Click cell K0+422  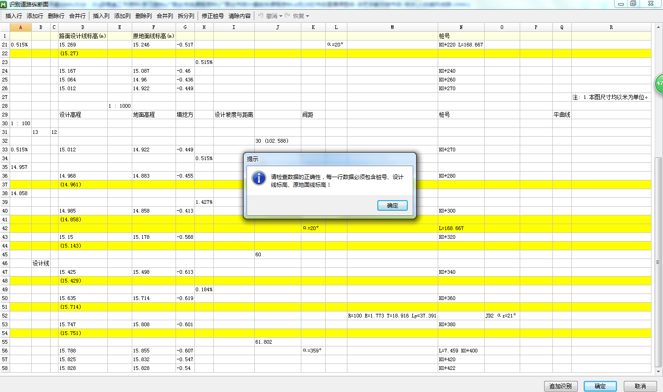461,368
